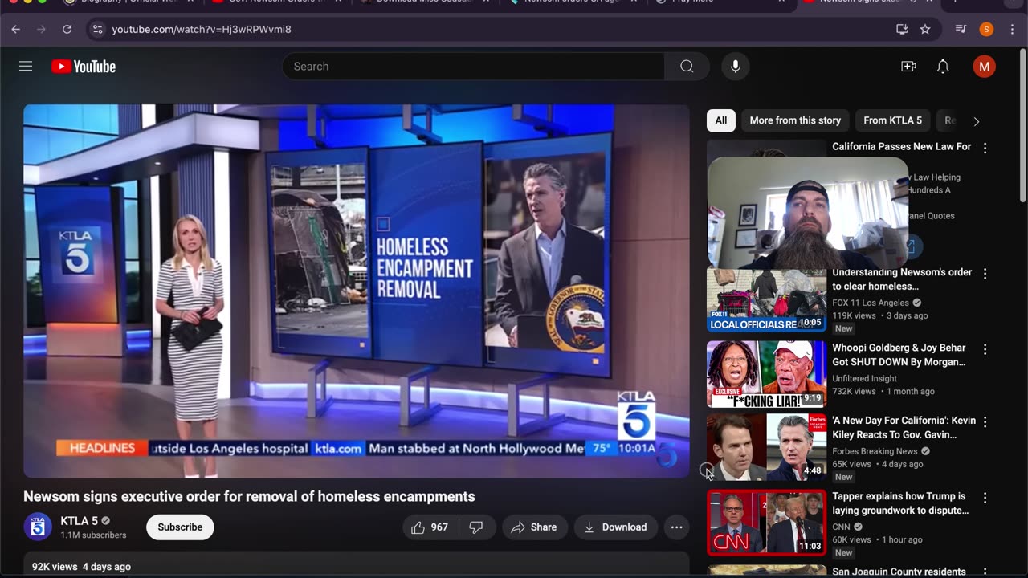Open 'Tapper explains how Trump' video title
This screenshot has height=578, width=1028.
[x=900, y=503]
